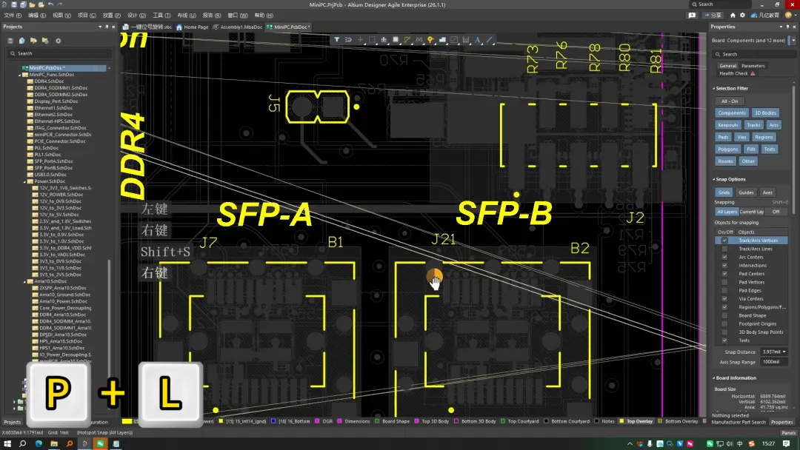Collapse the Snap Options section
The width and height of the screenshot is (800, 450).
pos(714,179)
